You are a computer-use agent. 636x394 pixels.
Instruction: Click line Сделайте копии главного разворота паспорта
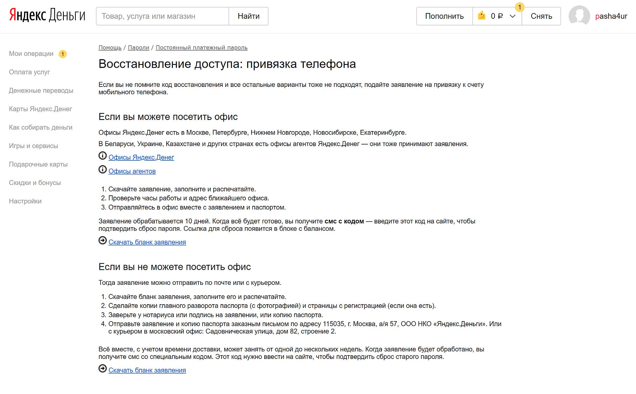[x=272, y=306]
